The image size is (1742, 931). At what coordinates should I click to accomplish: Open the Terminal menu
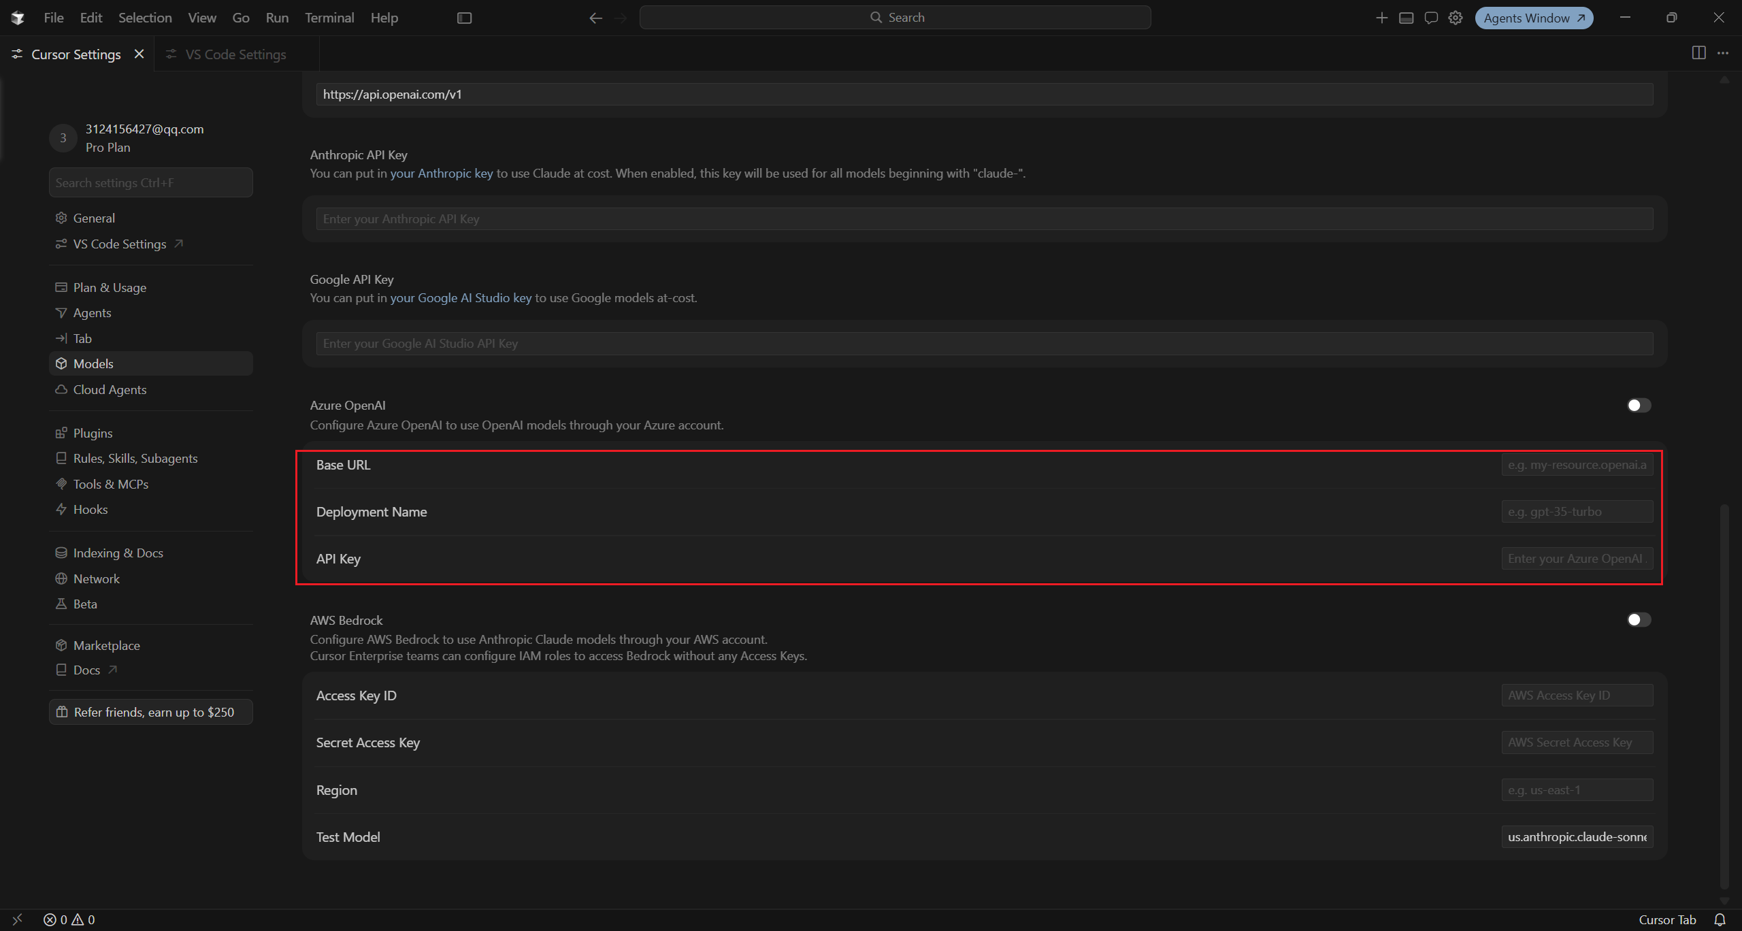tap(329, 18)
